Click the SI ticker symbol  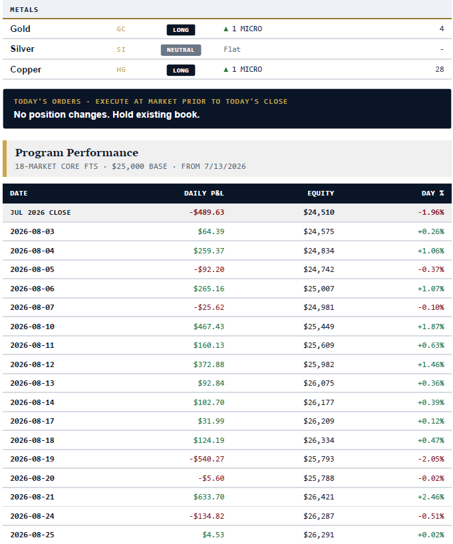point(121,50)
